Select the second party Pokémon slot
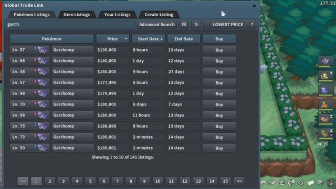Screen dimensions: 336x189 pos(325,77)
